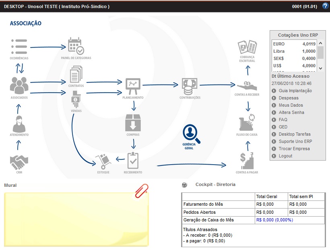
Task: Click the Associados people icon
Action: 19,85
